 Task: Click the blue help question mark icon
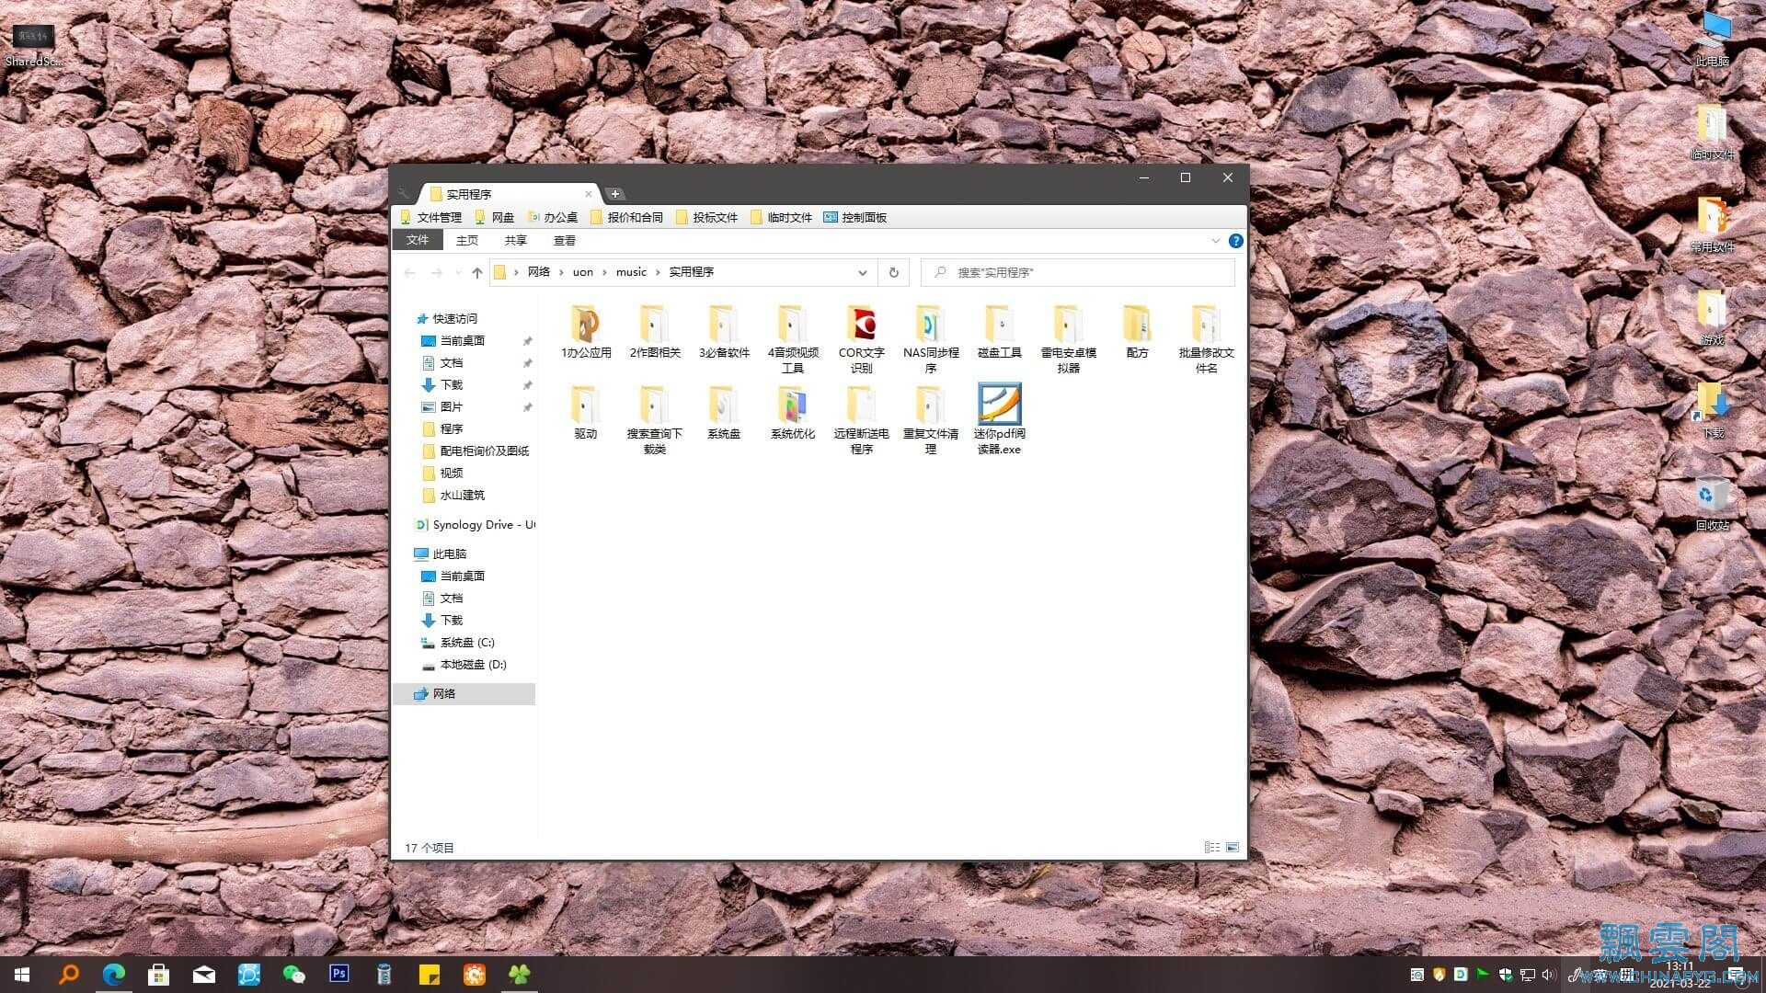pyautogui.click(x=1236, y=241)
